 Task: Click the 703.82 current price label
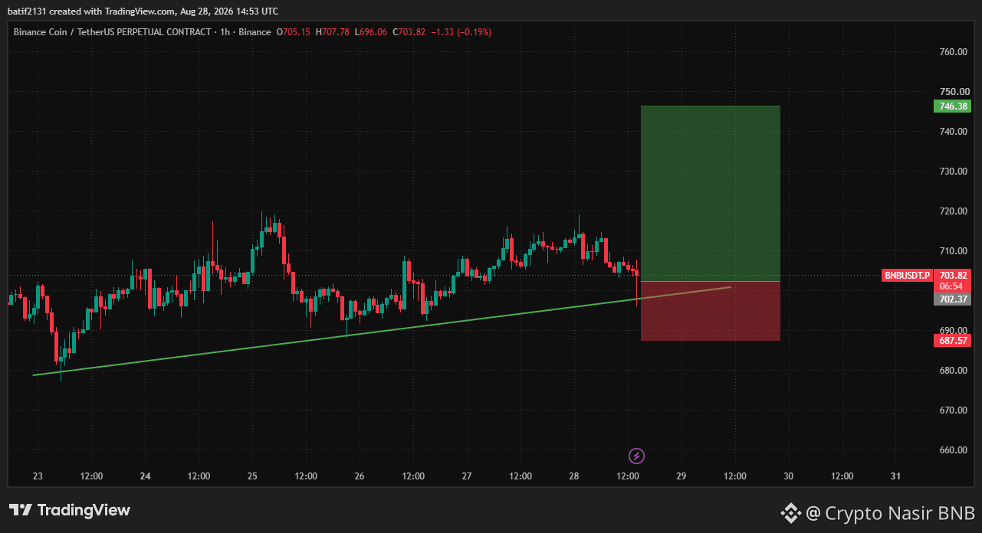click(953, 275)
